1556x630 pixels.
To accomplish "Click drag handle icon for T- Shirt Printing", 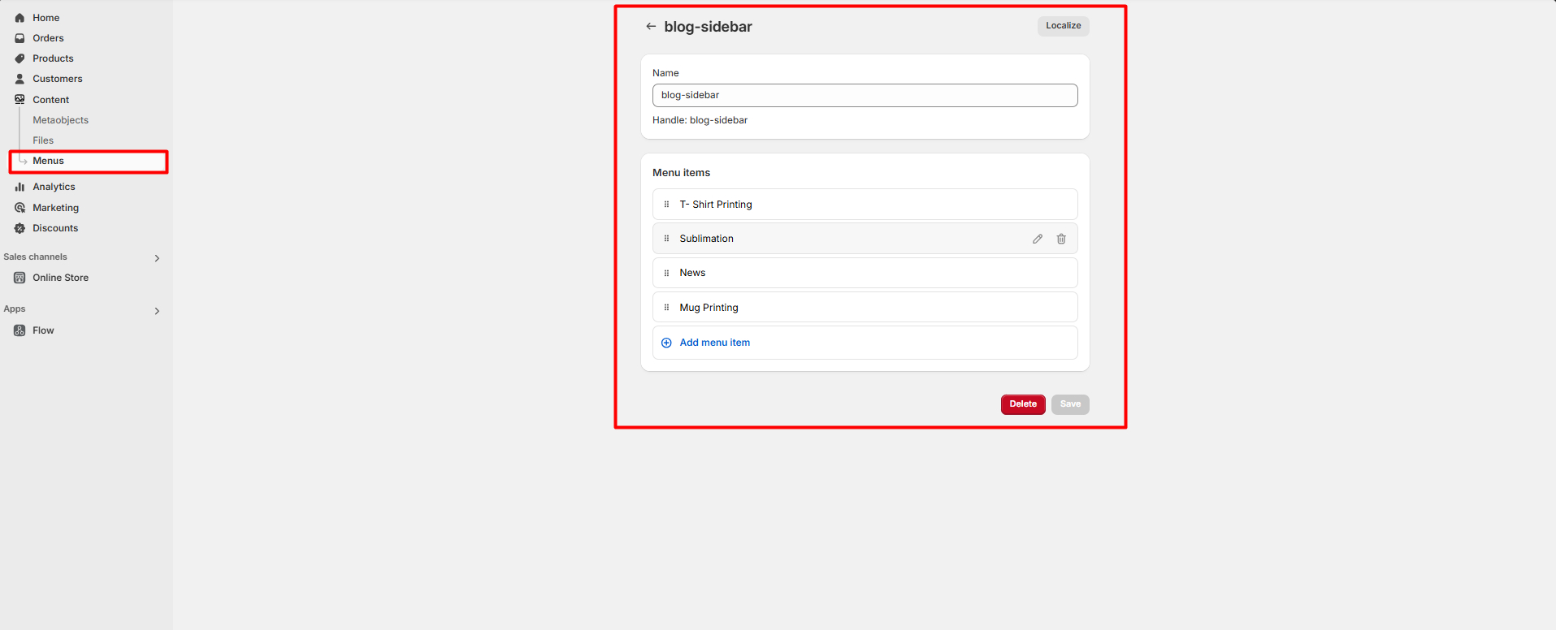I will point(667,205).
